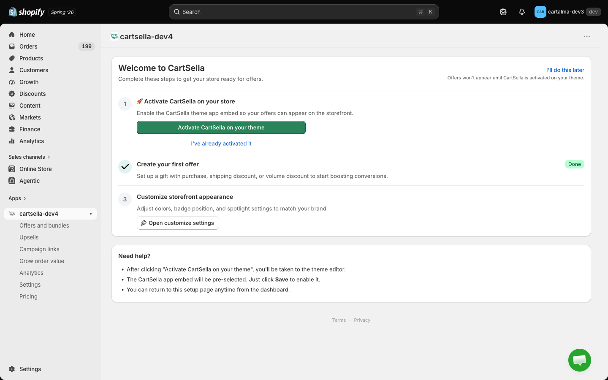This screenshot has width=608, height=380.
Task: Click the Online Store icon
Action: 12,169
